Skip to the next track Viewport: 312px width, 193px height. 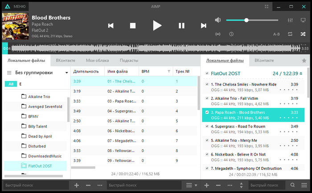(x=203, y=26)
